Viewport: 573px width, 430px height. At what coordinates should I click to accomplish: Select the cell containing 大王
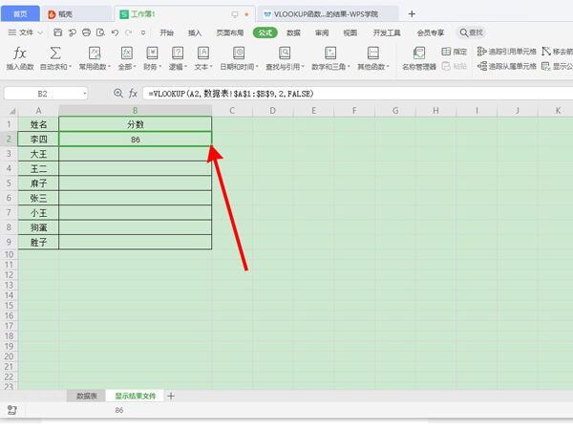coord(38,154)
